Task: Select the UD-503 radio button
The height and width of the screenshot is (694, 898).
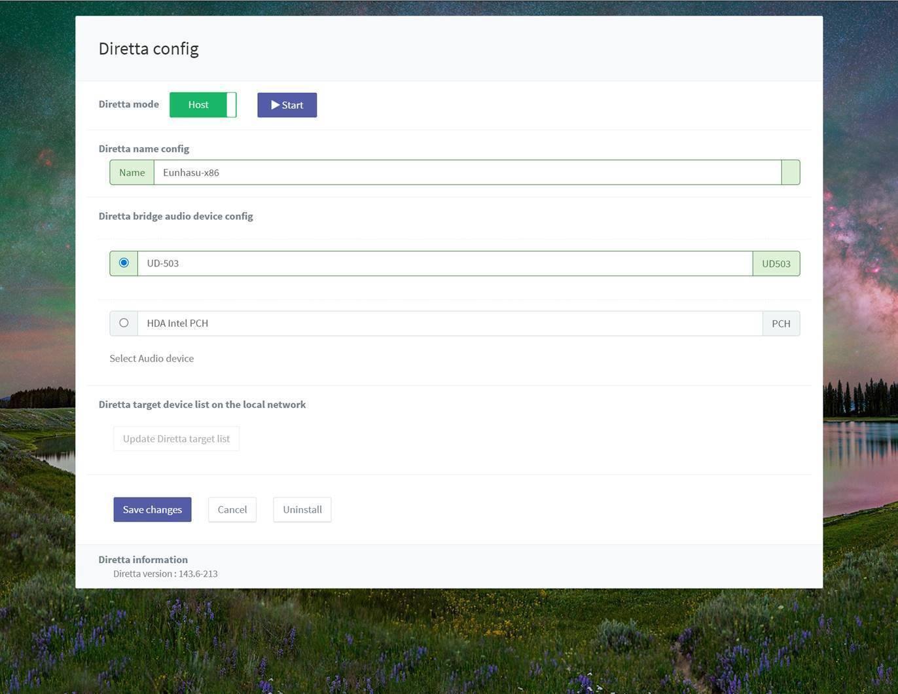Action: (124, 263)
